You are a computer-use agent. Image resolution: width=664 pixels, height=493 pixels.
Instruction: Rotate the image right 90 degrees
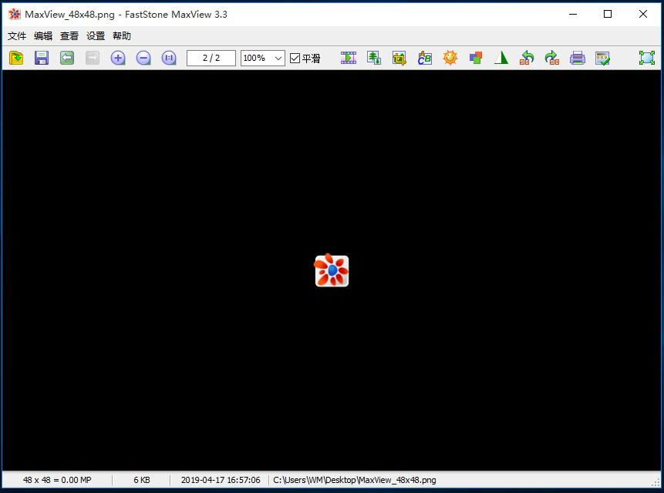552,58
